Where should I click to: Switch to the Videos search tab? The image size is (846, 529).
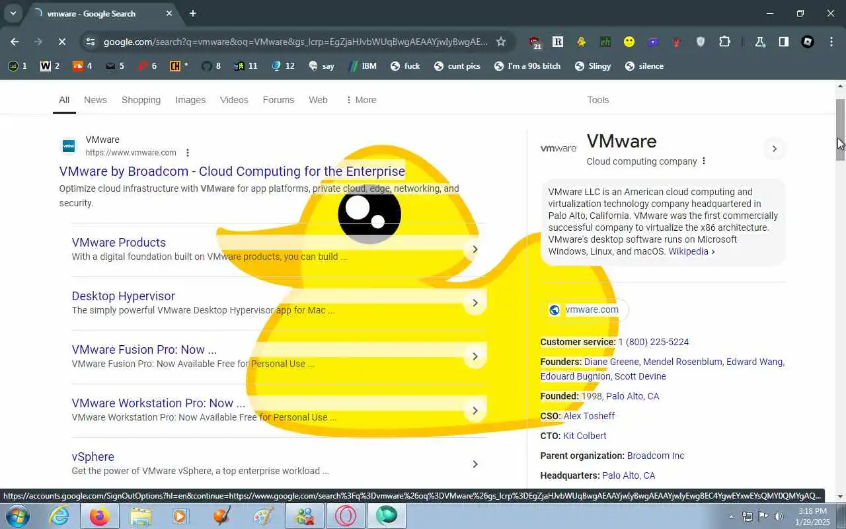tap(234, 100)
